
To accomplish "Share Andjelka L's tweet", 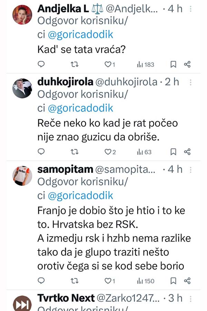I will 187,64.
